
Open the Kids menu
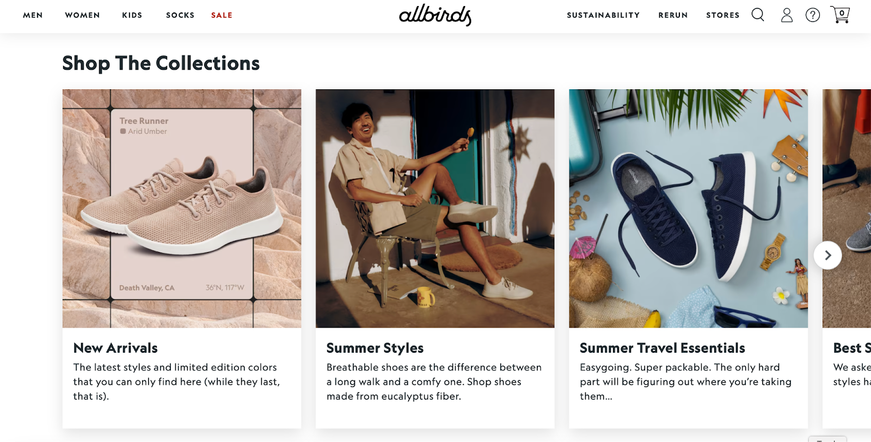pyautogui.click(x=132, y=15)
